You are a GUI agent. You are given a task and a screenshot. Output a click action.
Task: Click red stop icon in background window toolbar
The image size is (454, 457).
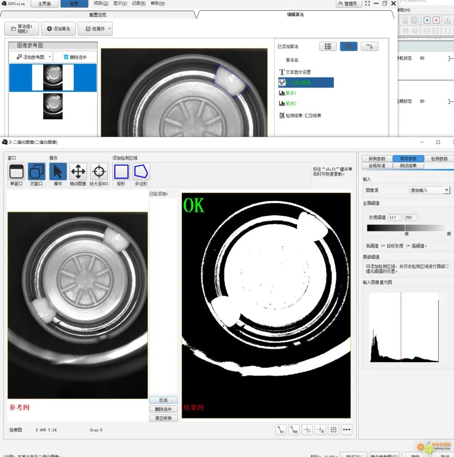pyautogui.click(x=436, y=20)
